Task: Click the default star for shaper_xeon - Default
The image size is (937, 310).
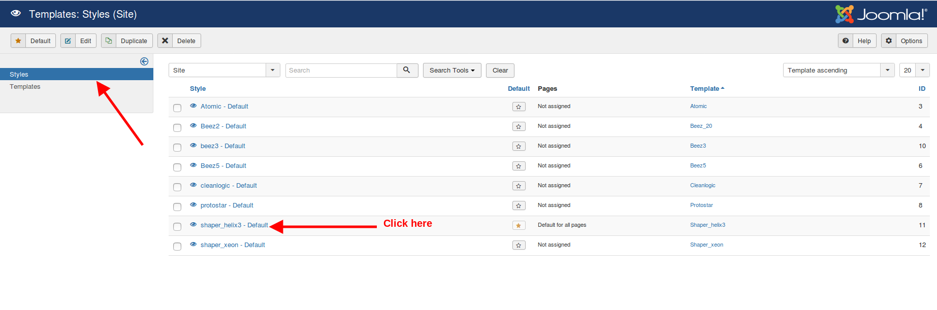Action: point(519,245)
